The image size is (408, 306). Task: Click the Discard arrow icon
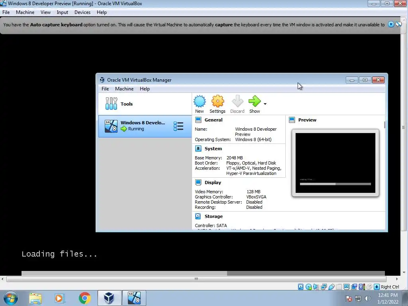(237, 101)
